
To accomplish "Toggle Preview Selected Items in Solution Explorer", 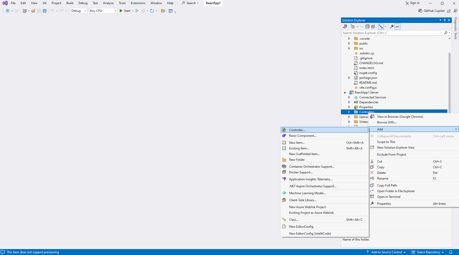I will (397, 27).
